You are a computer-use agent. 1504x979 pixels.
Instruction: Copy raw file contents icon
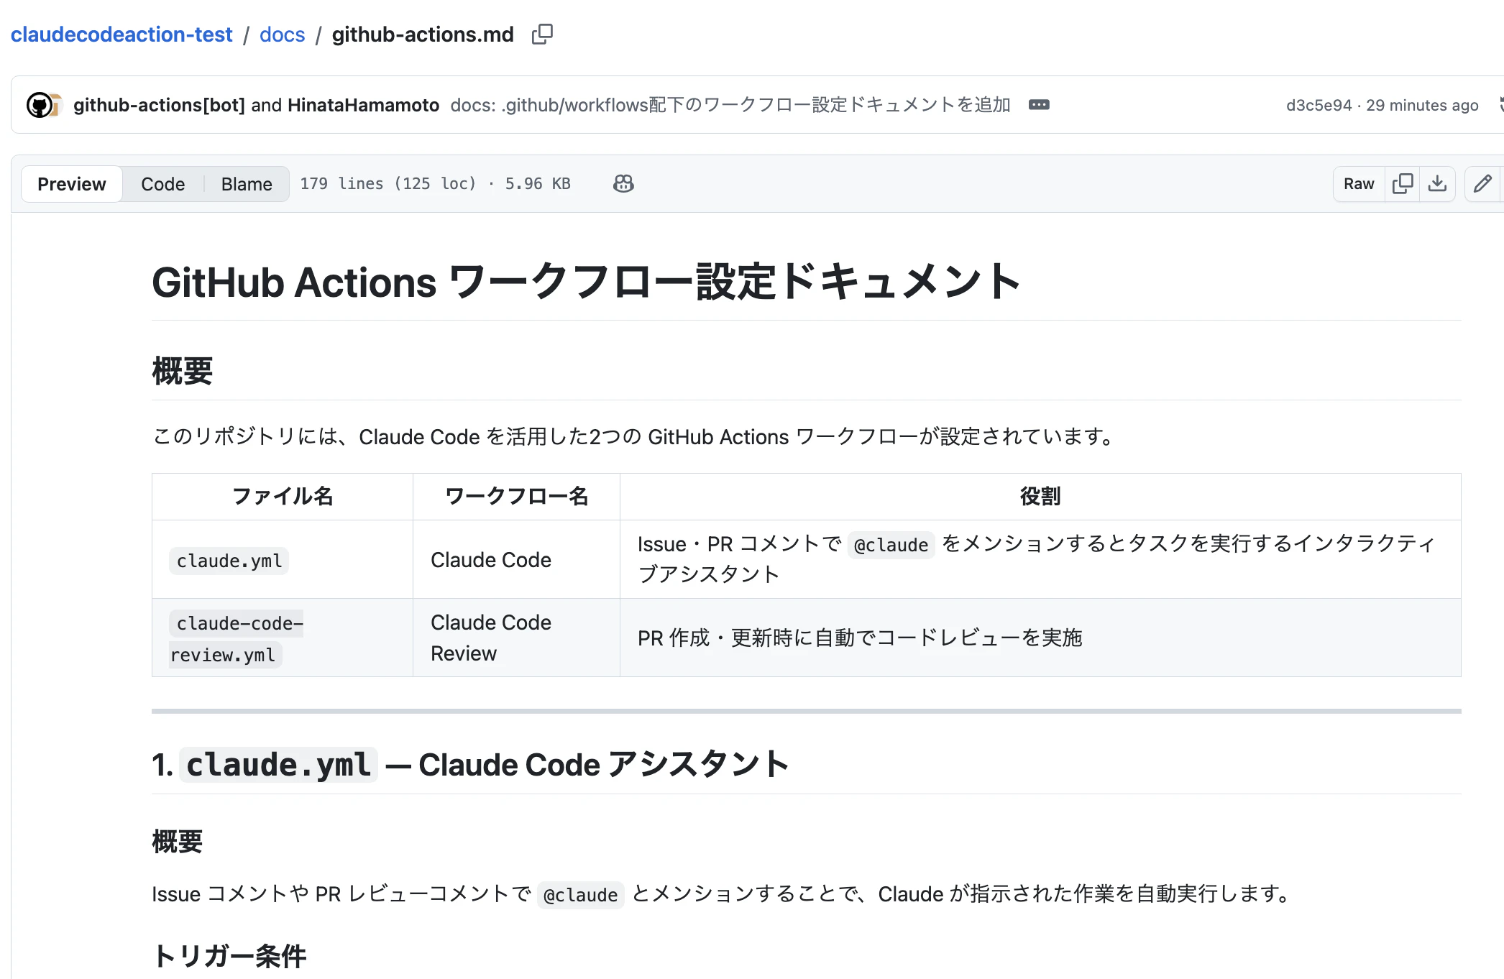(x=1402, y=184)
